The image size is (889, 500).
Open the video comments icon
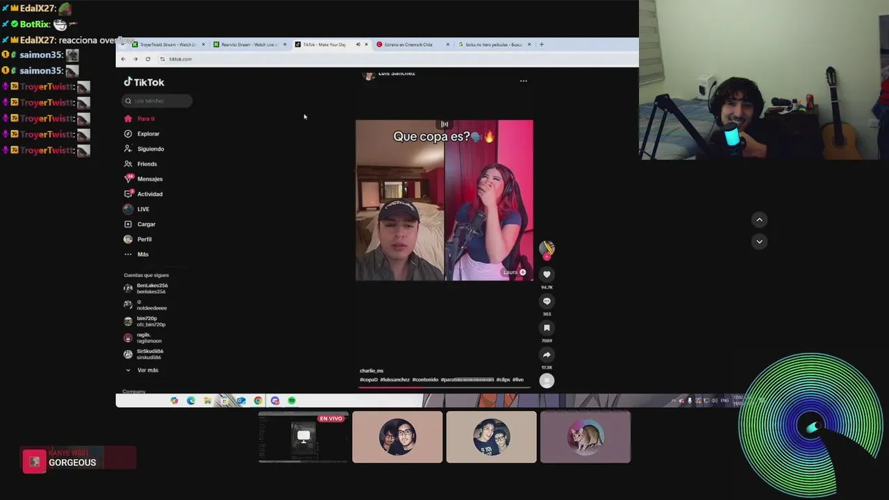[547, 301]
